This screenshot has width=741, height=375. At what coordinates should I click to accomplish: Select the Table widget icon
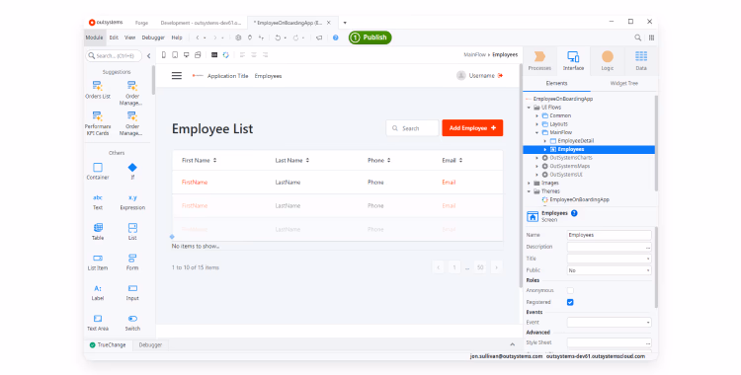coord(98,228)
